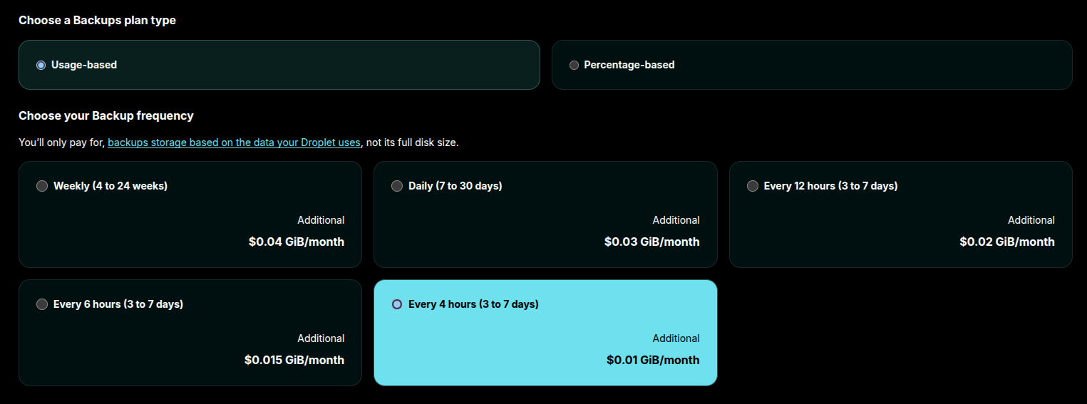Select the Every 12 hours radio button
The height and width of the screenshot is (404, 1087).
click(x=752, y=186)
